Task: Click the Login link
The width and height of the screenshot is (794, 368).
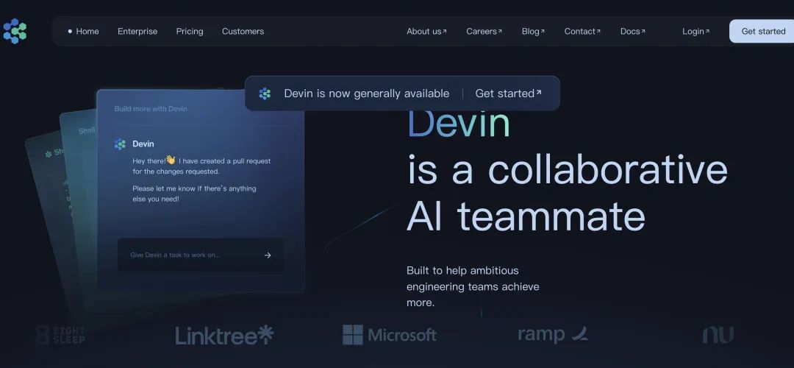Action: click(695, 32)
